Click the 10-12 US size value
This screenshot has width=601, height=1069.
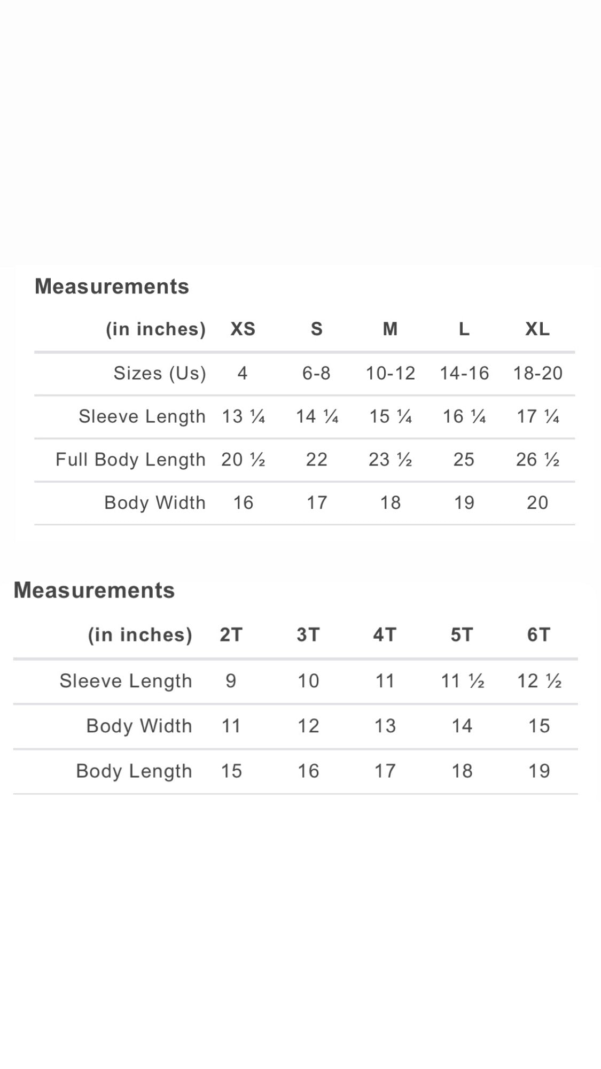[x=390, y=373]
